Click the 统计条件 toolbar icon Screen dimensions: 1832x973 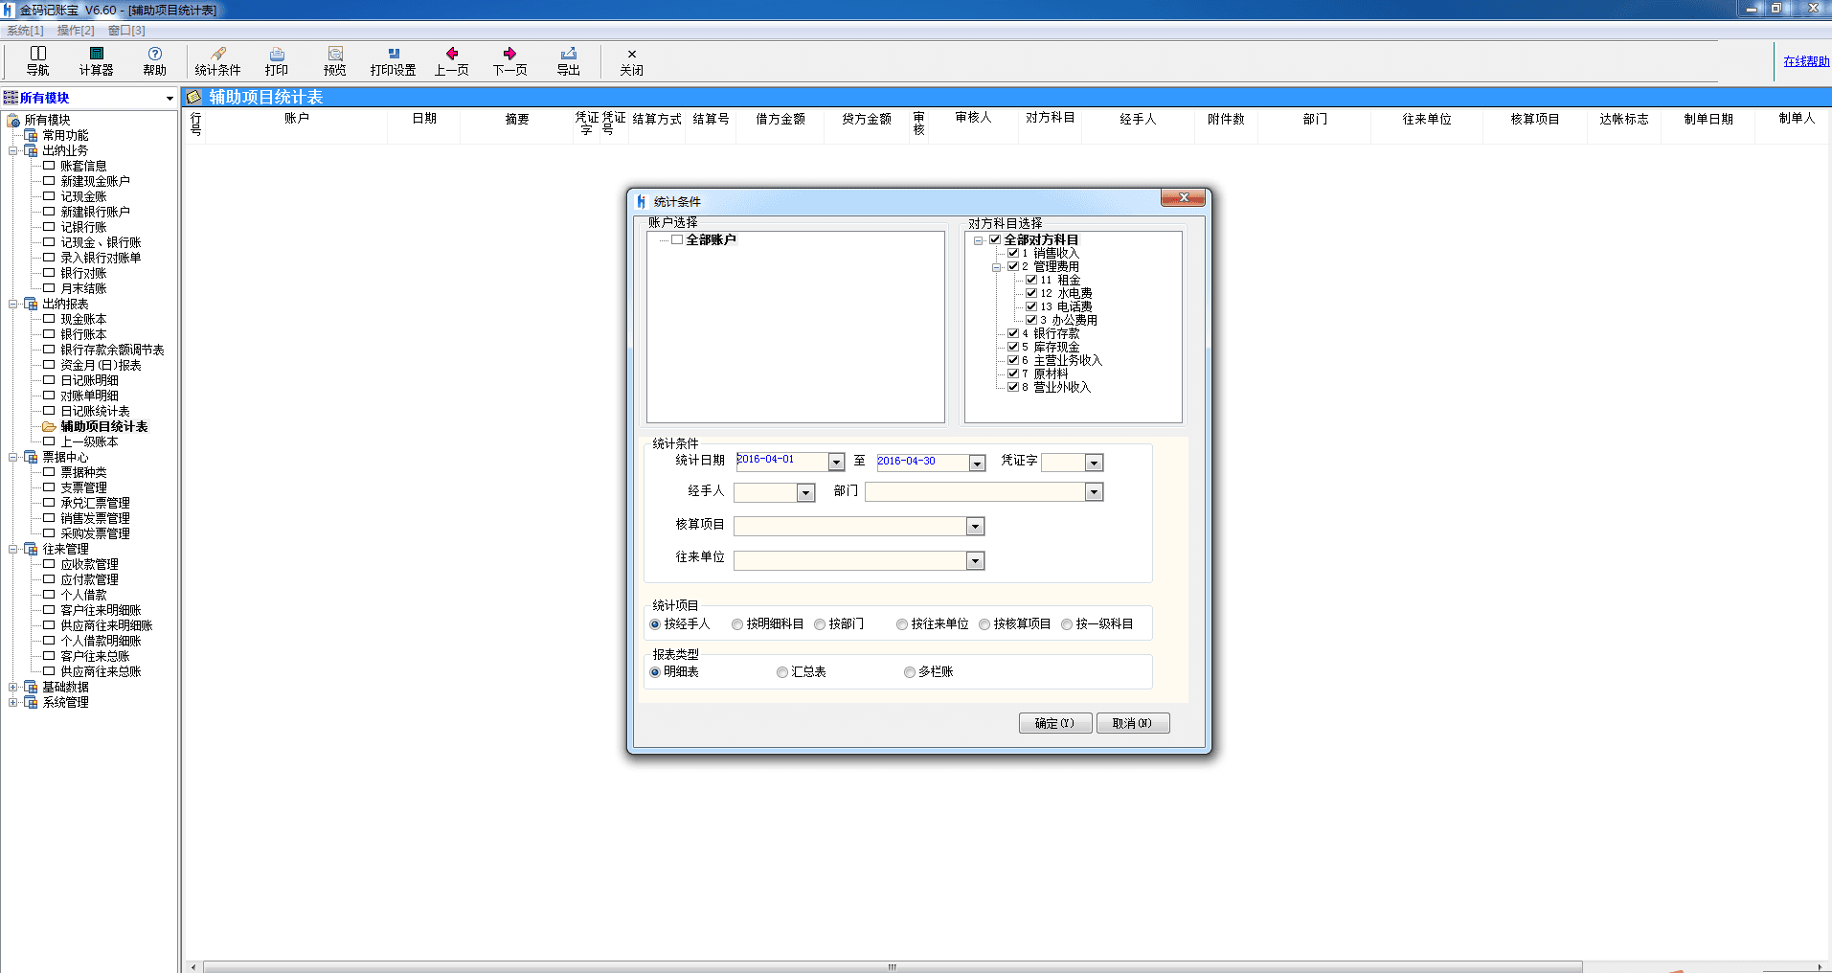217,60
